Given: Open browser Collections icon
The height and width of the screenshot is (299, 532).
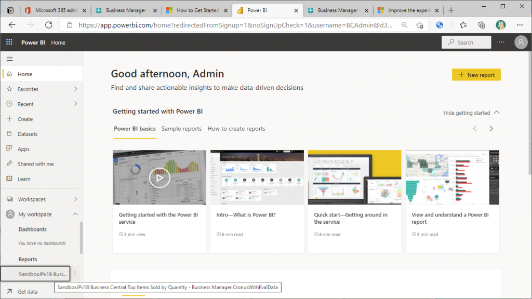Looking at the screenshot, I should click(x=482, y=25).
